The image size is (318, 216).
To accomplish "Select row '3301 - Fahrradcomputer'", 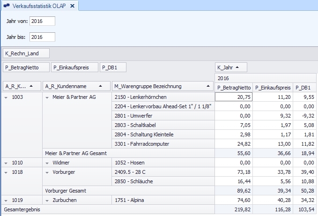I will [163, 144].
